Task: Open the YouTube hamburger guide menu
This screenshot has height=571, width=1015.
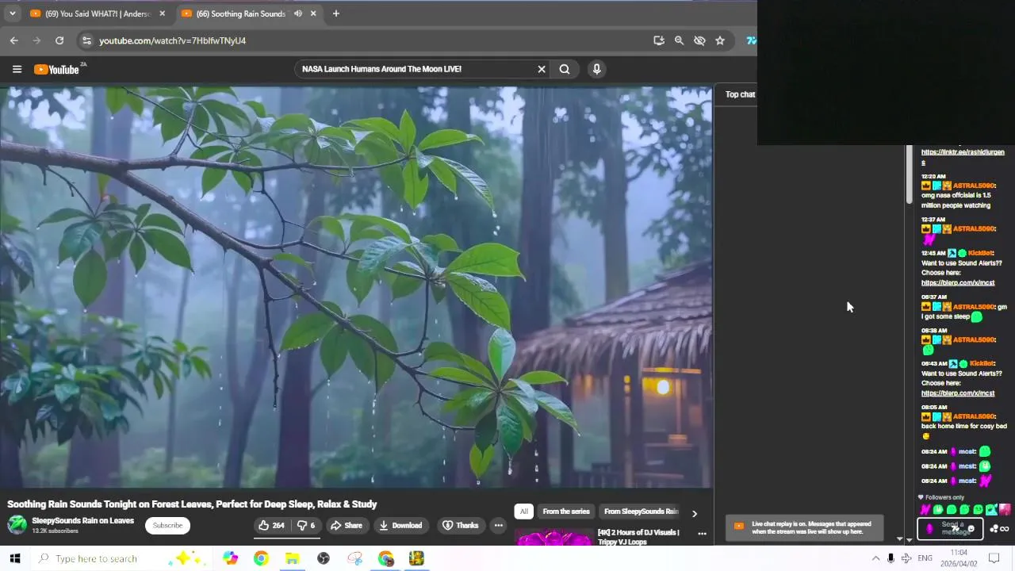Action: [x=17, y=69]
